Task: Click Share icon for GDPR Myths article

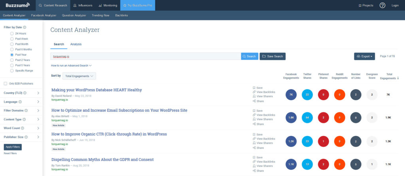Action: [254, 171]
